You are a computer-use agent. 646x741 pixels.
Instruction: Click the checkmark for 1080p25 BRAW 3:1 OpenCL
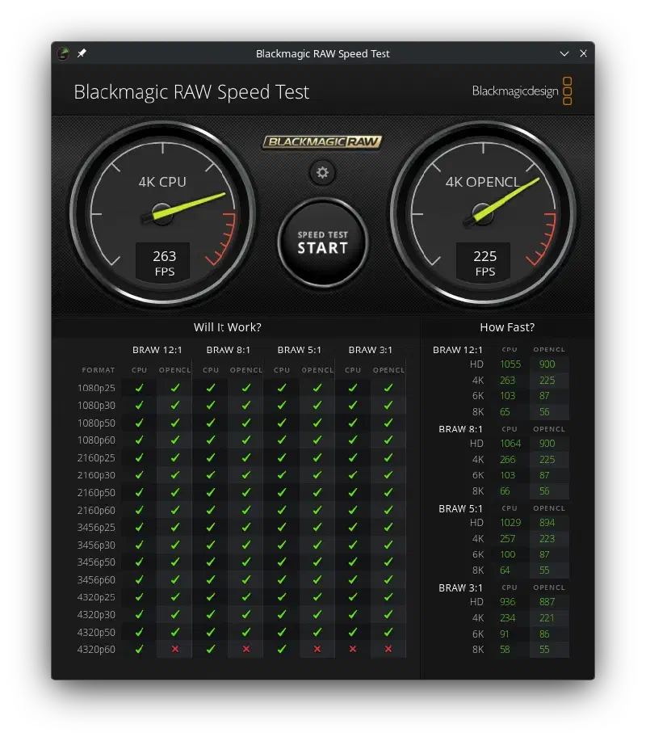[388, 388]
